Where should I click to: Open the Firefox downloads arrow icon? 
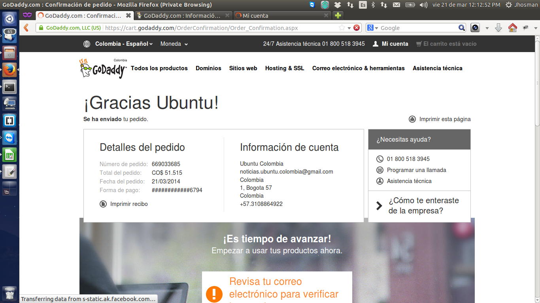[x=498, y=28]
